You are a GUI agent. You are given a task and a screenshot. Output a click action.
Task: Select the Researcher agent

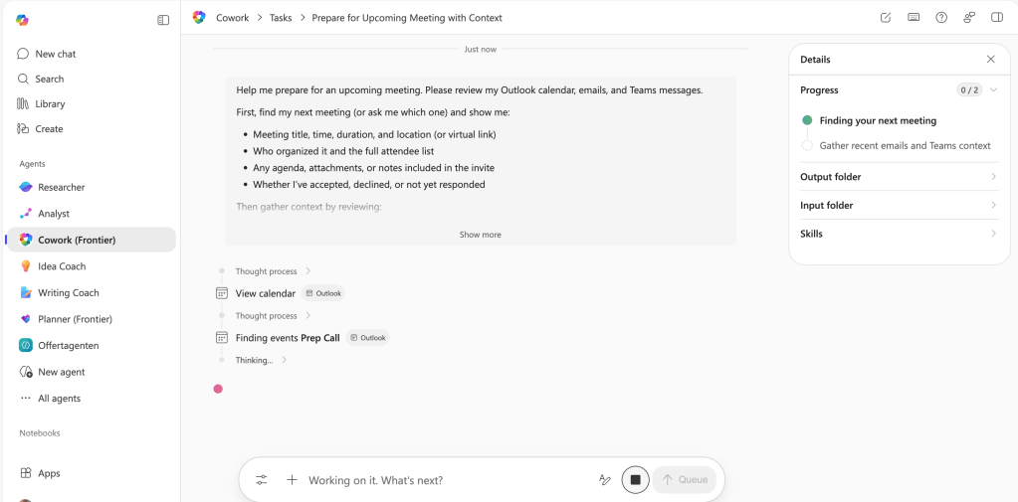click(x=61, y=187)
